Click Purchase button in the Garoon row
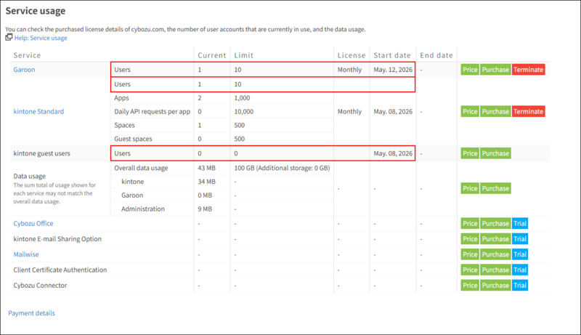 495,70
